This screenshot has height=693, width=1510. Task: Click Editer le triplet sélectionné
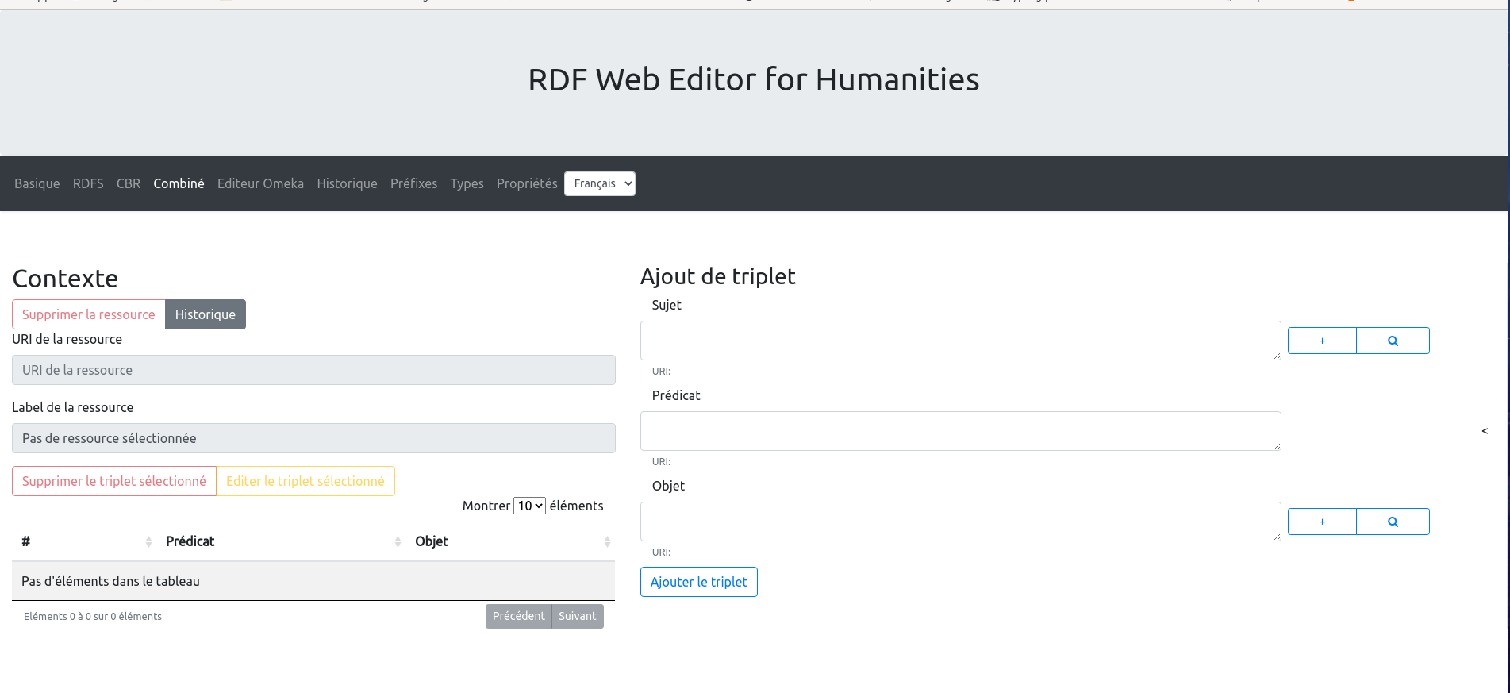305,481
